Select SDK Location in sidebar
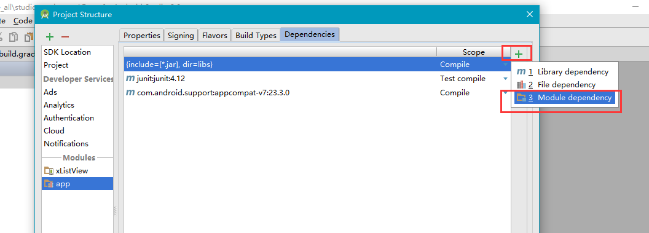The height and width of the screenshot is (233, 649). tap(67, 52)
